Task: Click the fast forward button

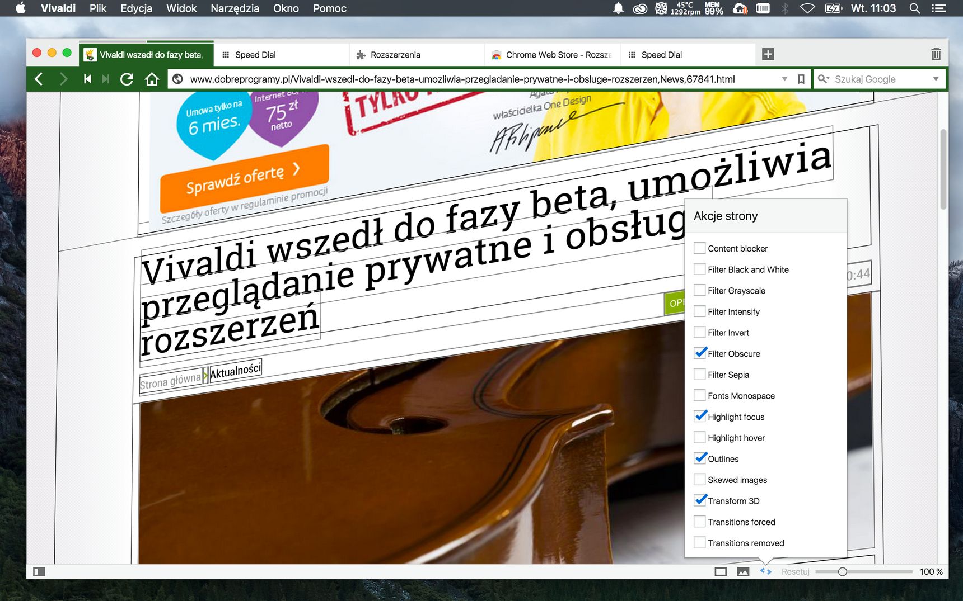Action: [106, 79]
